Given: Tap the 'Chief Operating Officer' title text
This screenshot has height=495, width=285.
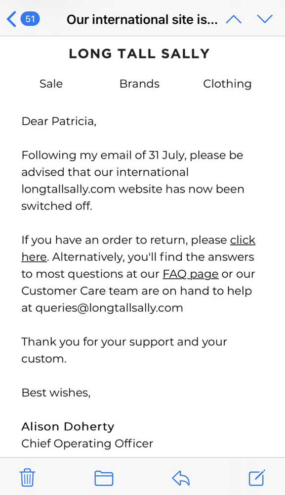Looking at the screenshot, I should pos(87,444).
